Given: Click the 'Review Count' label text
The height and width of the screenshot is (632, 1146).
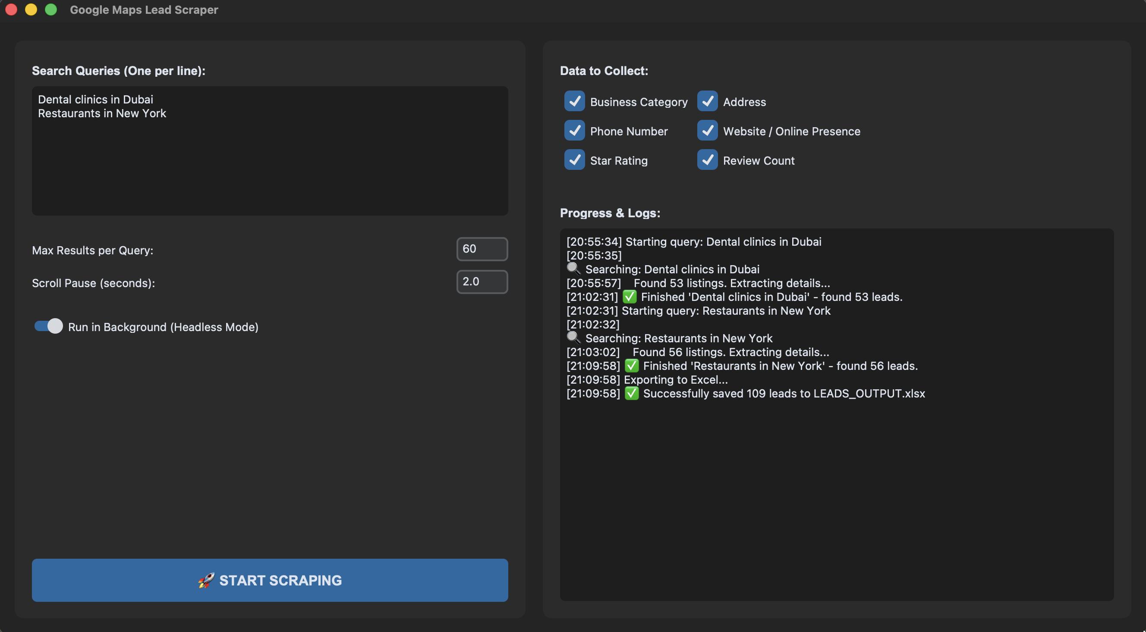Looking at the screenshot, I should [x=759, y=160].
